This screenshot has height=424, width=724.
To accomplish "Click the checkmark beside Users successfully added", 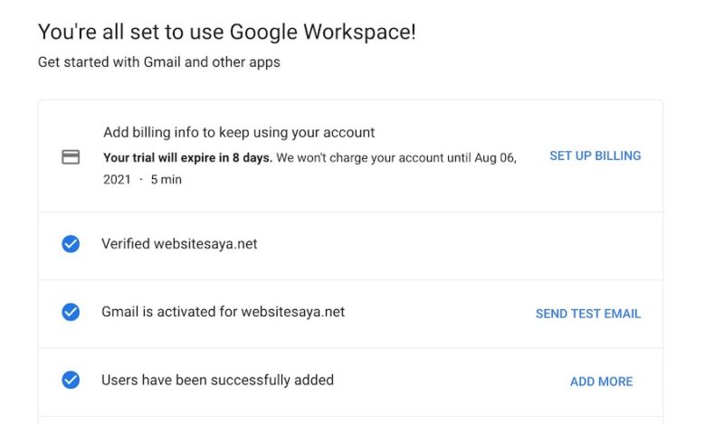I will [71, 381].
